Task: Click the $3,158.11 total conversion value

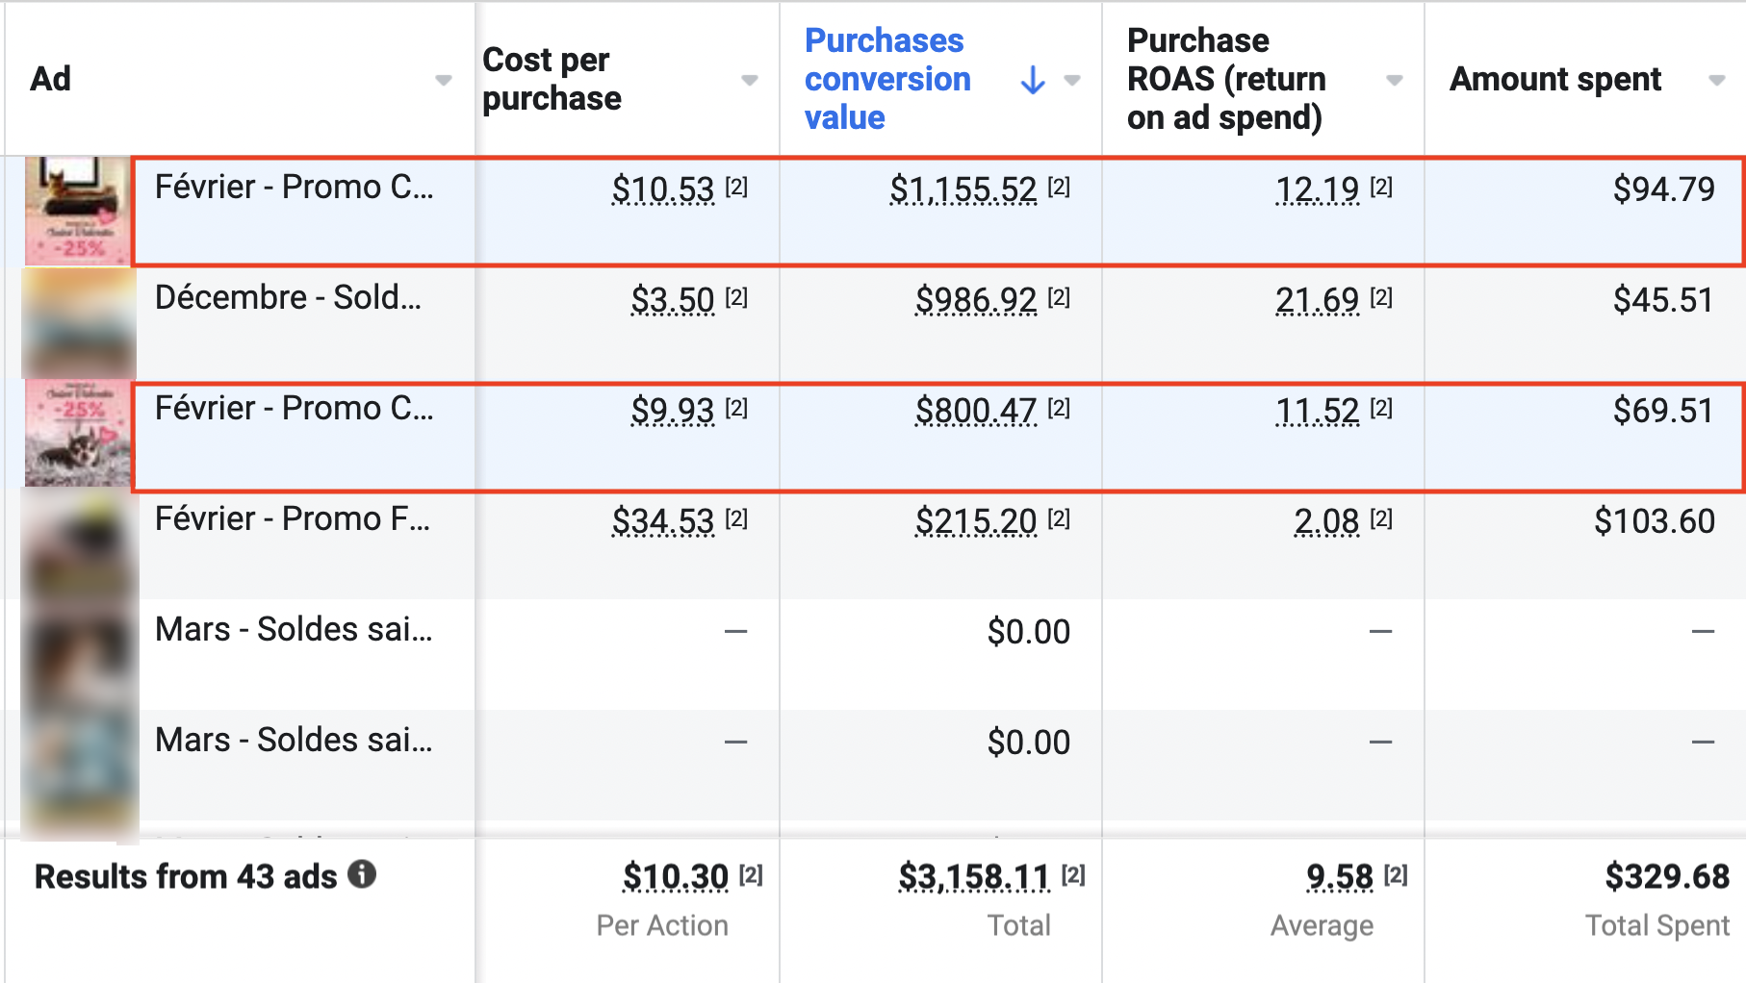Action: pos(974,877)
